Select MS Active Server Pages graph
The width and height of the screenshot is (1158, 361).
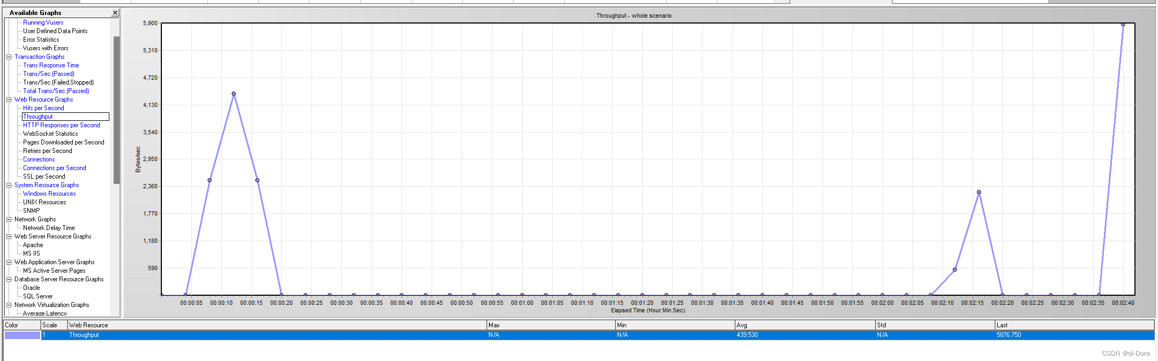pos(54,271)
